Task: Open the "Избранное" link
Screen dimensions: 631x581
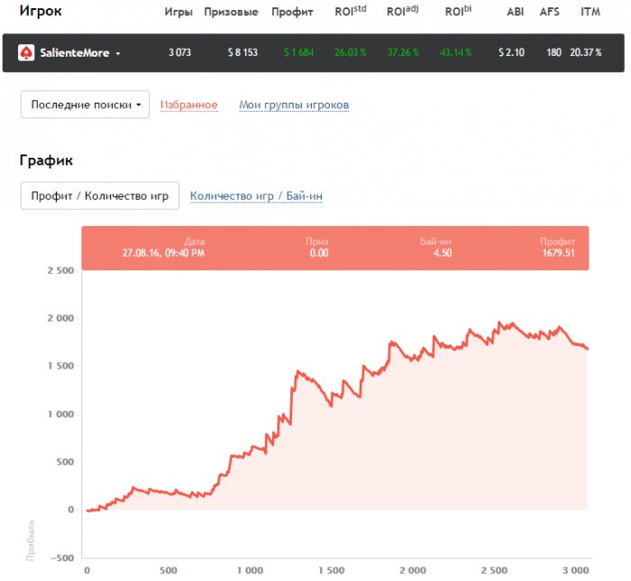Action: (188, 105)
